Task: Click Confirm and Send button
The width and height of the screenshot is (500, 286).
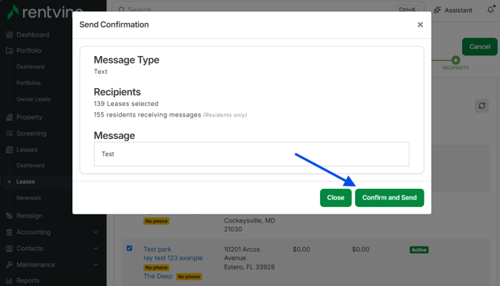Action: pos(390,198)
